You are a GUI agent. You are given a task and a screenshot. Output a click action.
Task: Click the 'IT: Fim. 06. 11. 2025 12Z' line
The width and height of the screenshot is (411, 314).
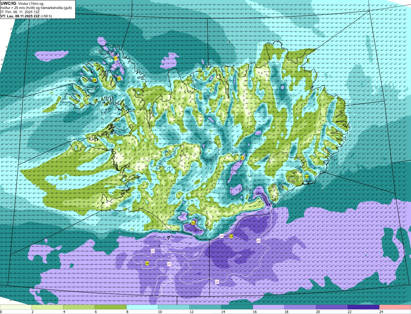[x=20, y=12]
